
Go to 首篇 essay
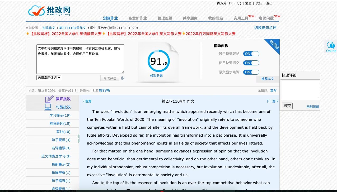(x=87, y=101)
